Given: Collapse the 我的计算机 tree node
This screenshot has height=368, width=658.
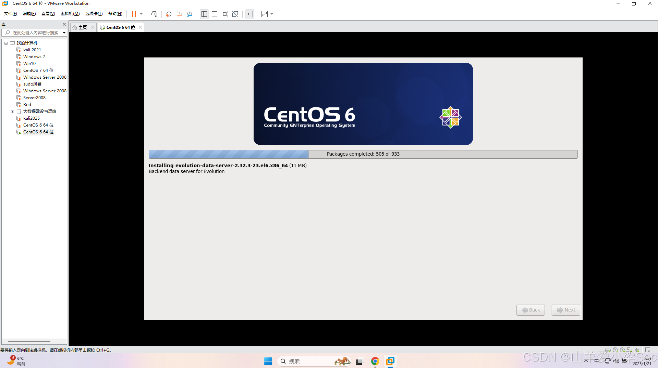Looking at the screenshot, I should (x=6, y=43).
